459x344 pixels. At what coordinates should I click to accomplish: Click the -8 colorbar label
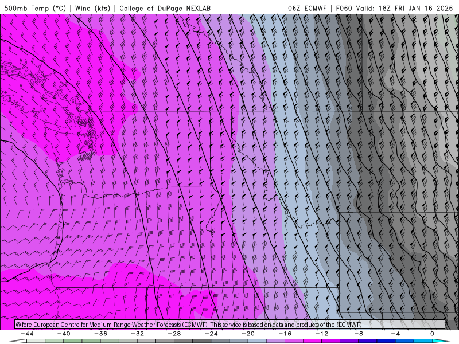coord(359,334)
